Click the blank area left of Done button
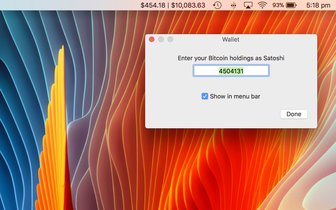The width and height of the screenshot is (336, 210). point(212,114)
